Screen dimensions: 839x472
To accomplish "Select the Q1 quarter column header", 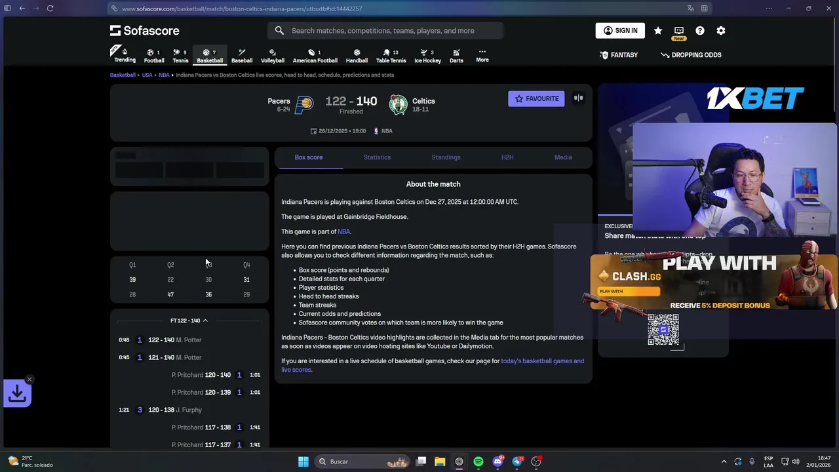I will 132,265.
